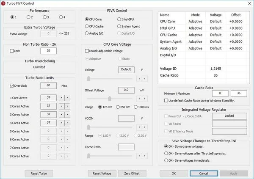
Task: Check Unlock Adjustable Voltage
Action: pos(87,50)
